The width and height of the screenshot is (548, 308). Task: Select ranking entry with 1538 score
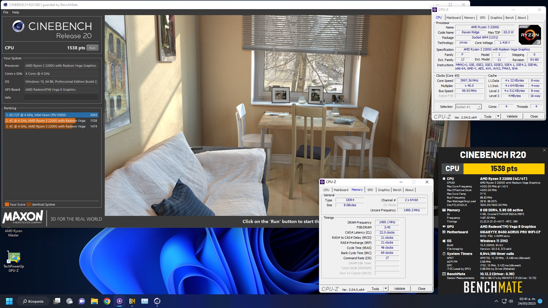pos(51,121)
